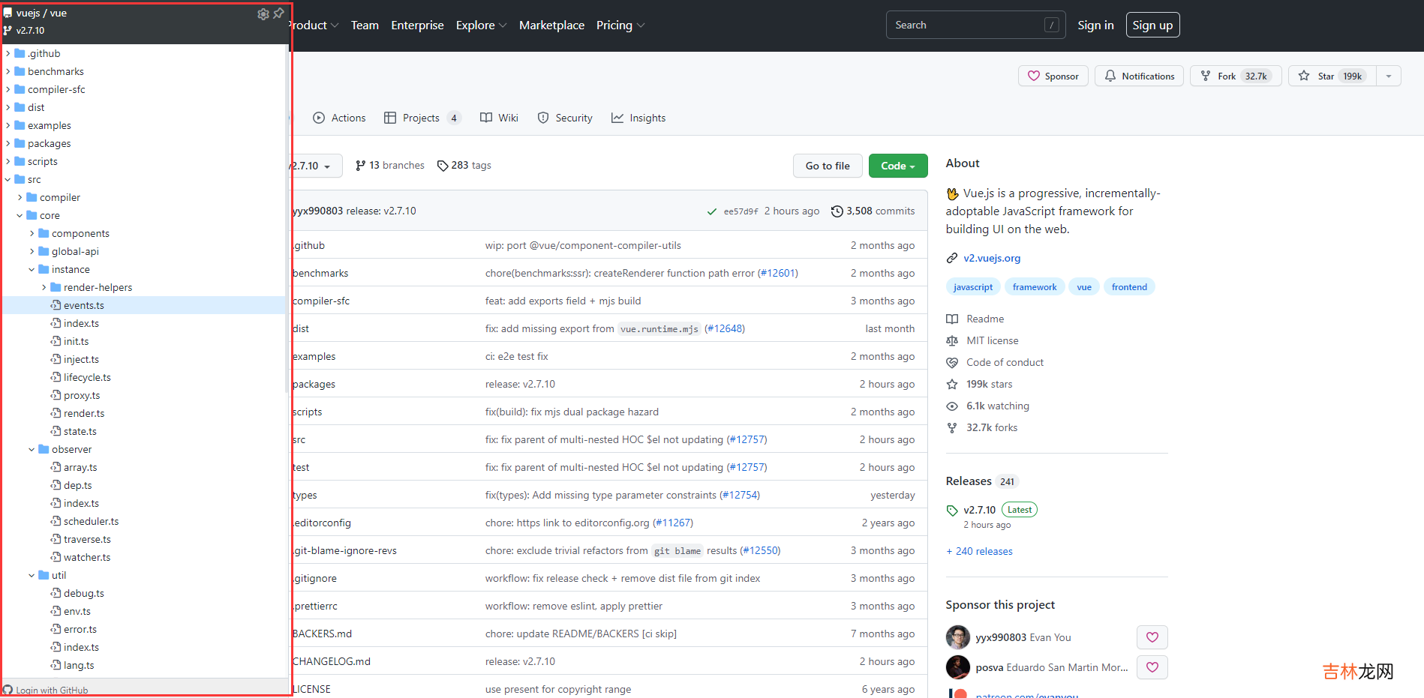Sponsor the repository with Sponsor button
Screen dimensions: 1424x698
coord(1053,76)
